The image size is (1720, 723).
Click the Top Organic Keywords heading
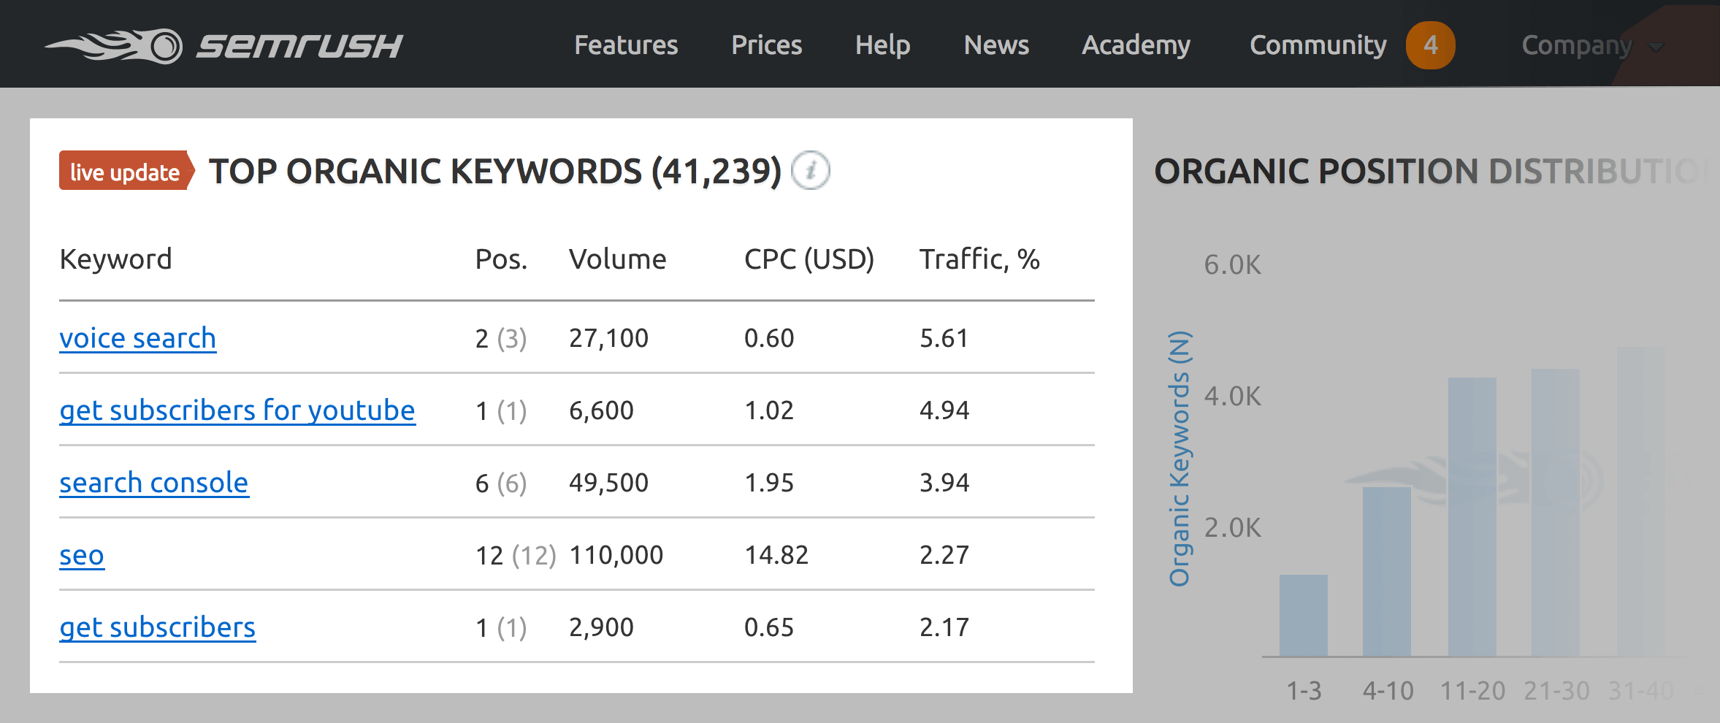[494, 171]
